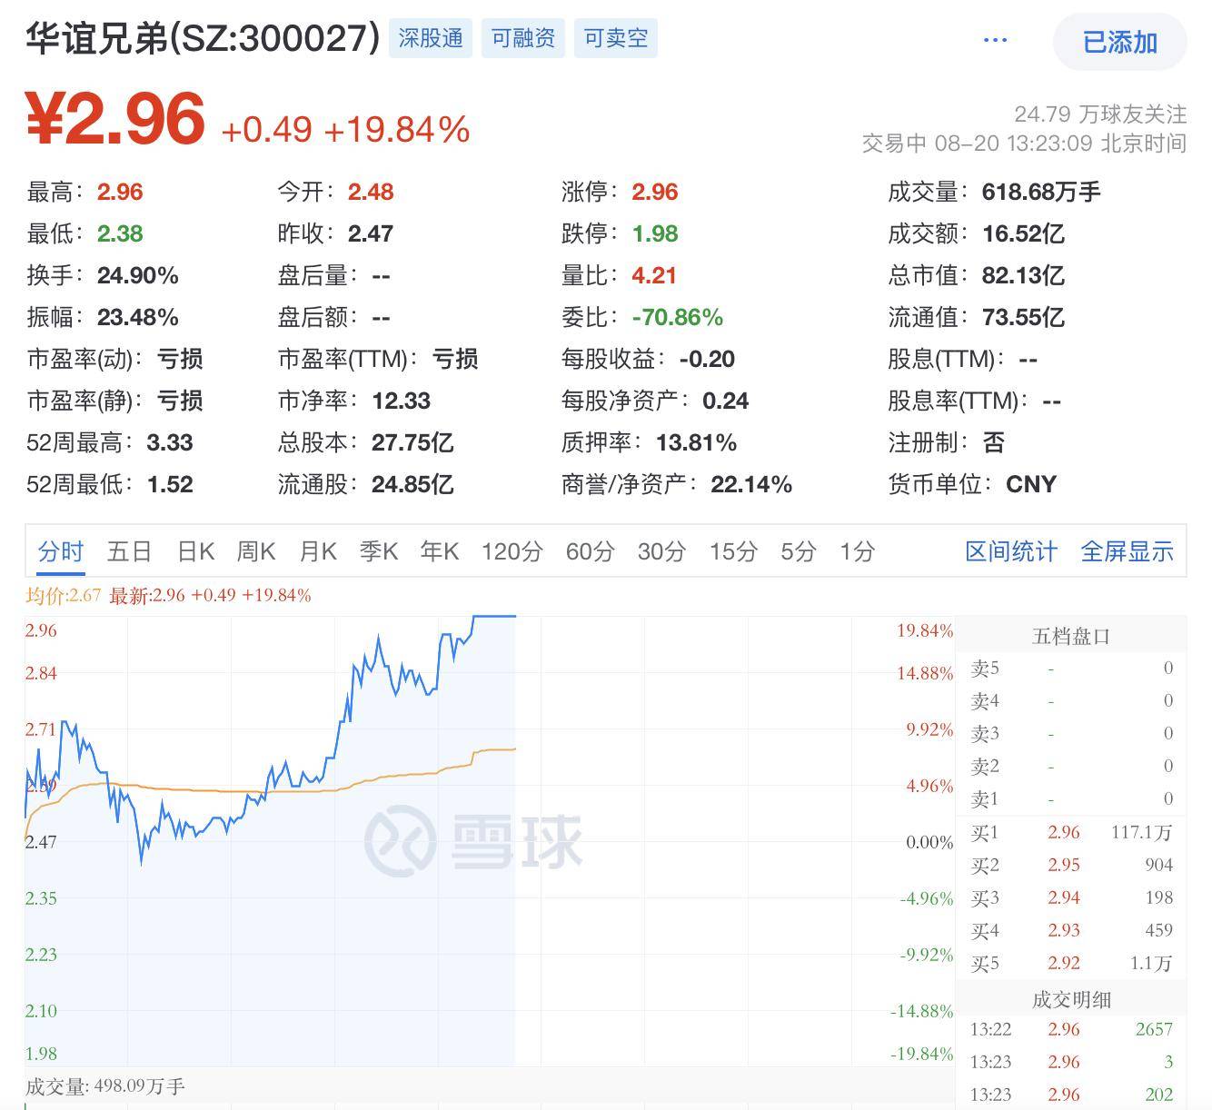Click the 卖5 order row

1071,669
